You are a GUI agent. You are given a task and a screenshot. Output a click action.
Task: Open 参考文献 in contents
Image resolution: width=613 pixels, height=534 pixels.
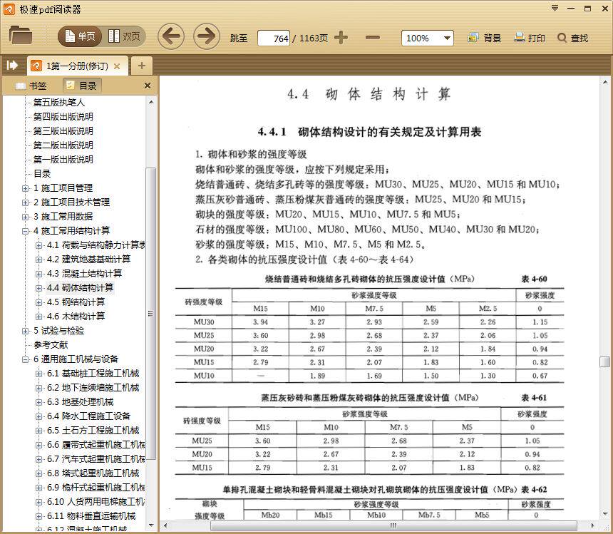[51, 345]
